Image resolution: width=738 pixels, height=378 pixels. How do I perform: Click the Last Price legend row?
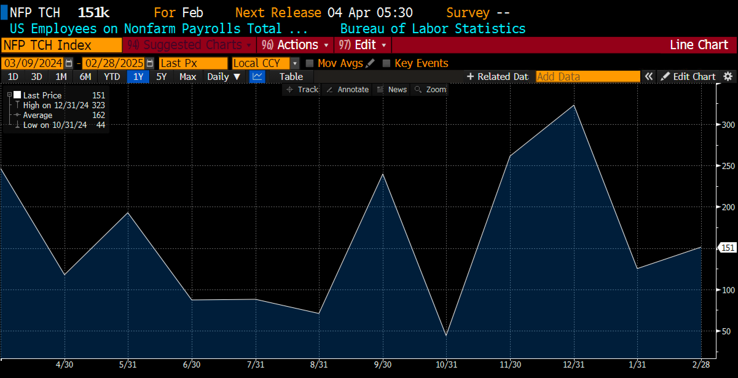tap(60, 95)
